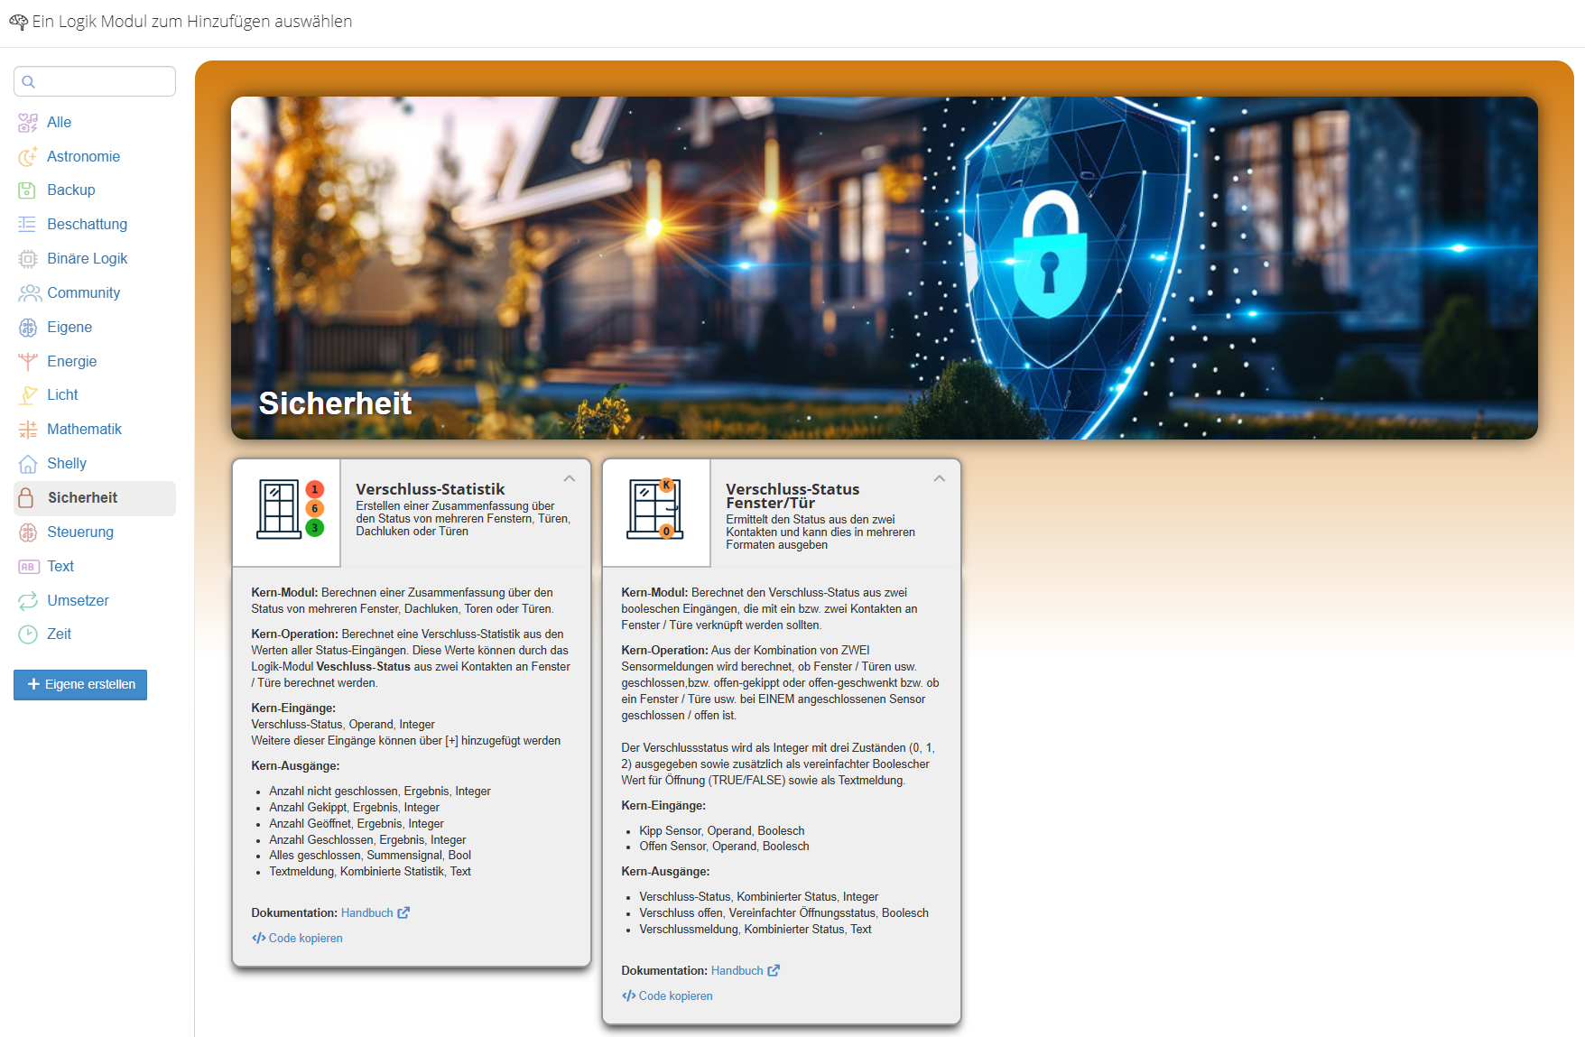This screenshot has height=1037, width=1585.
Task: Collapse the Verschluss-Status Fenster/Tür card
Action: [940, 478]
